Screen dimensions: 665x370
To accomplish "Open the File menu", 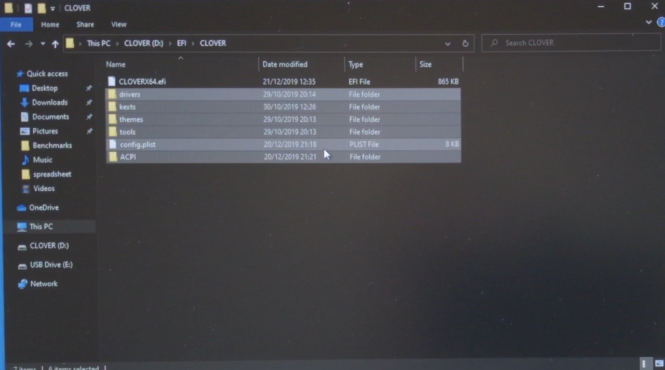I will click(16, 24).
